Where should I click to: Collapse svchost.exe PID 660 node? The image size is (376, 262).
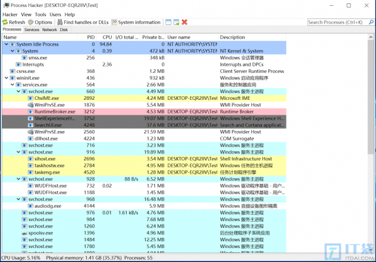pyautogui.click(x=19, y=91)
